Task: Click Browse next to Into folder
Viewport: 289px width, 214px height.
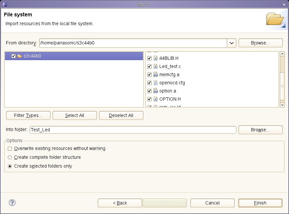Action: (261, 130)
